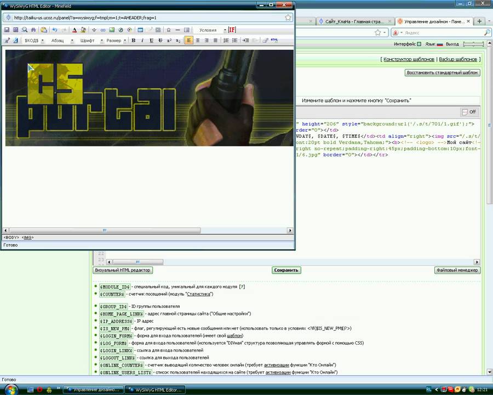Change the Язык with the Russian flag
Viewport: 493px width, 395px height.
point(439,44)
